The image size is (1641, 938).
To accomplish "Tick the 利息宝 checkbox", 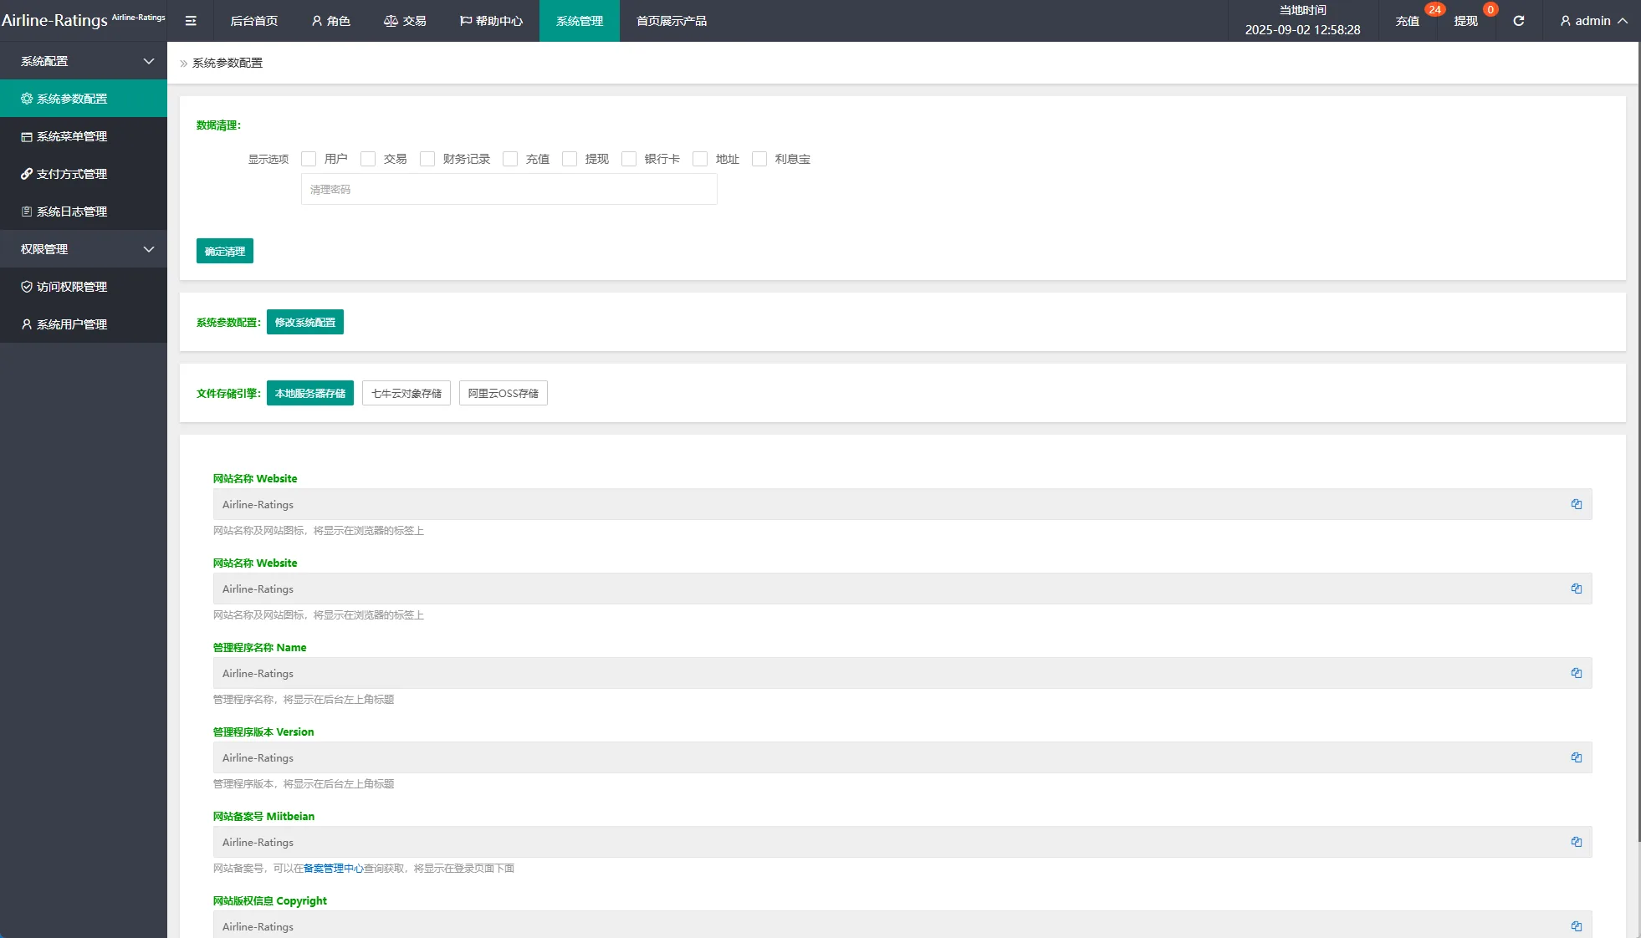I will click(x=759, y=159).
